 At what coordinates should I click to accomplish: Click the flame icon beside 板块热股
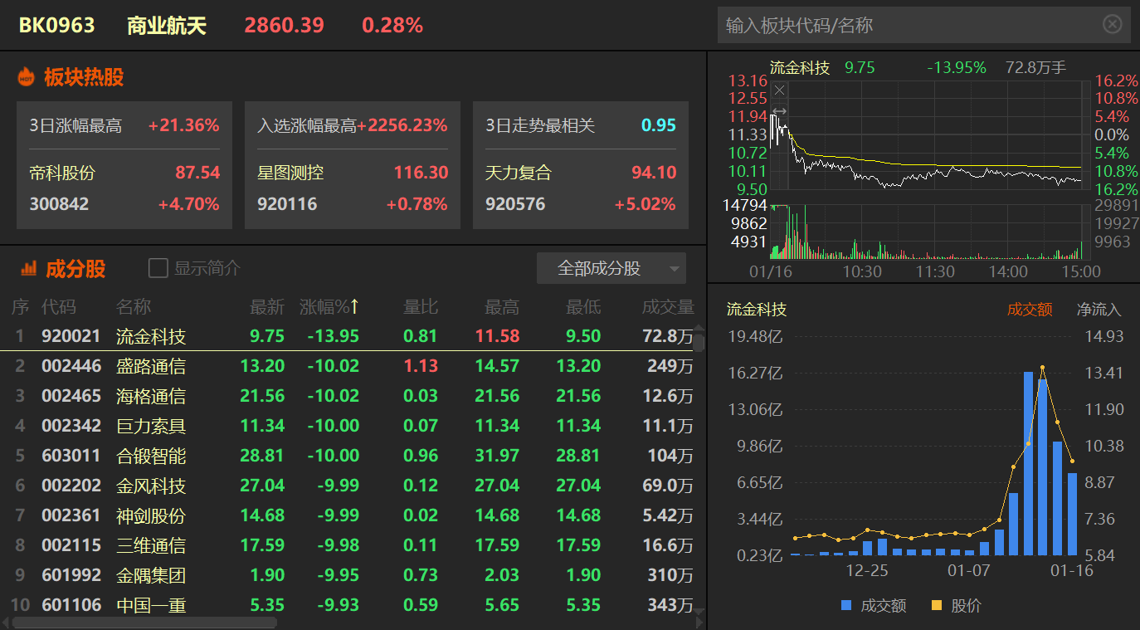[27, 77]
